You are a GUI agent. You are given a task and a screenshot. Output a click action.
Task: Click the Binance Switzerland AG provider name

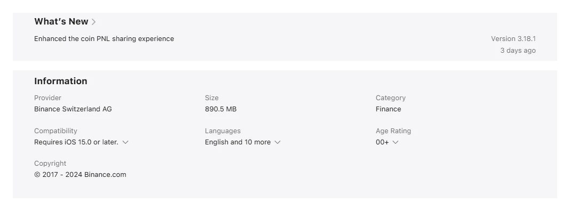pyautogui.click(x=73, y=109)
